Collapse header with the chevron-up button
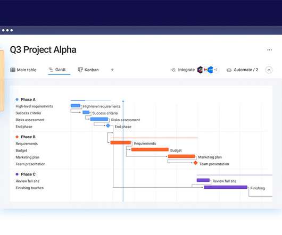 (269, 70)
